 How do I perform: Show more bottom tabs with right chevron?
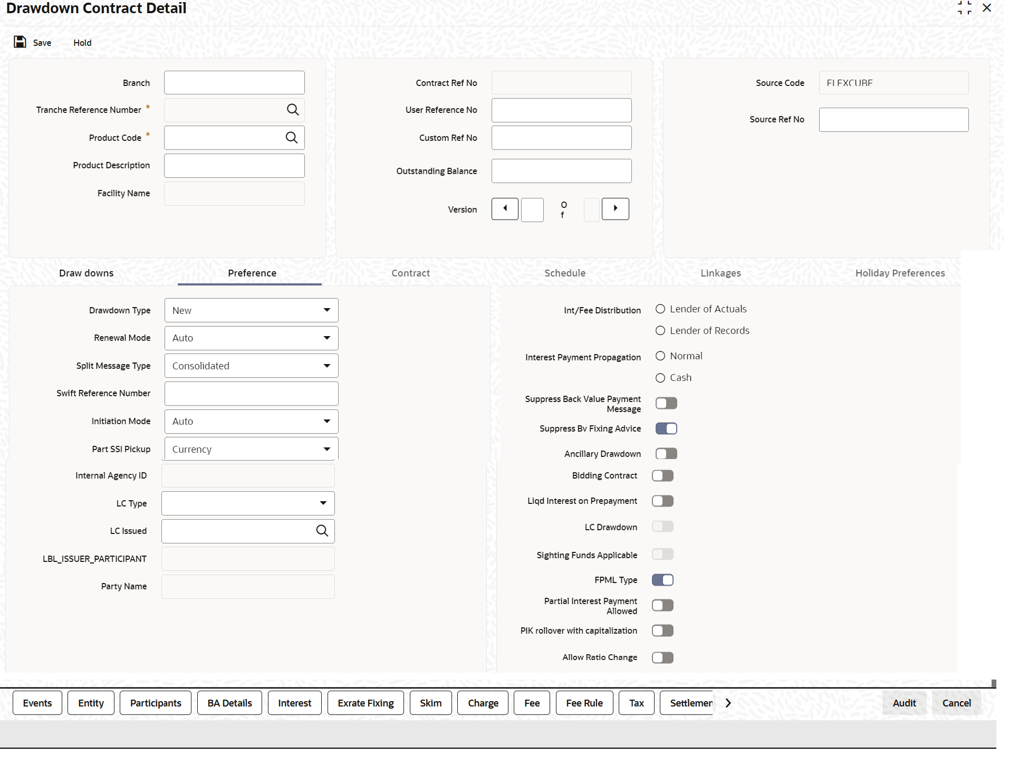point(728,703)
